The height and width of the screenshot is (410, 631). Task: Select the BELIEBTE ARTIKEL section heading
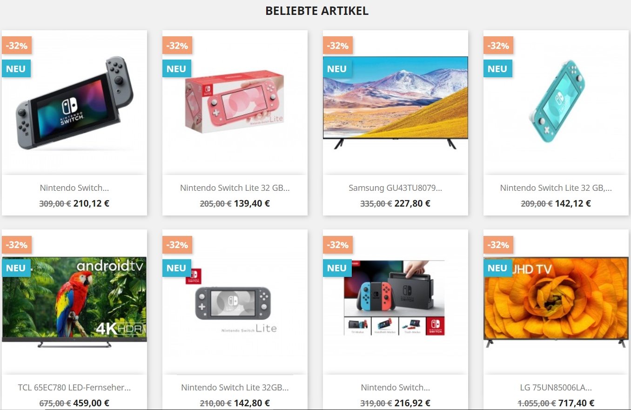[317, 11]
